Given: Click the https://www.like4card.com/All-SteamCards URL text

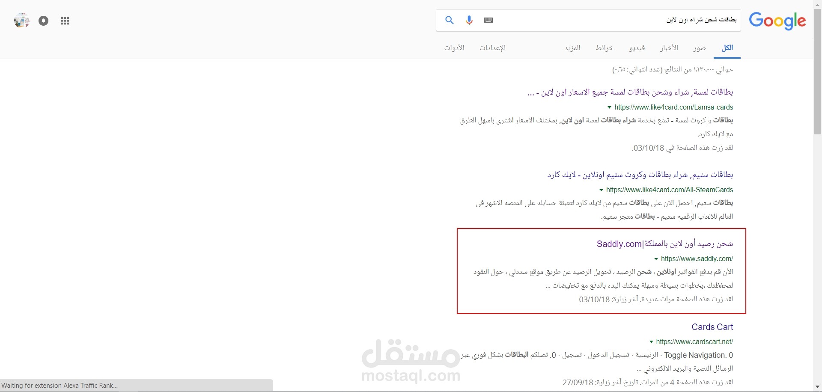Looking at the screenshot, I should [x=670, y=190].
